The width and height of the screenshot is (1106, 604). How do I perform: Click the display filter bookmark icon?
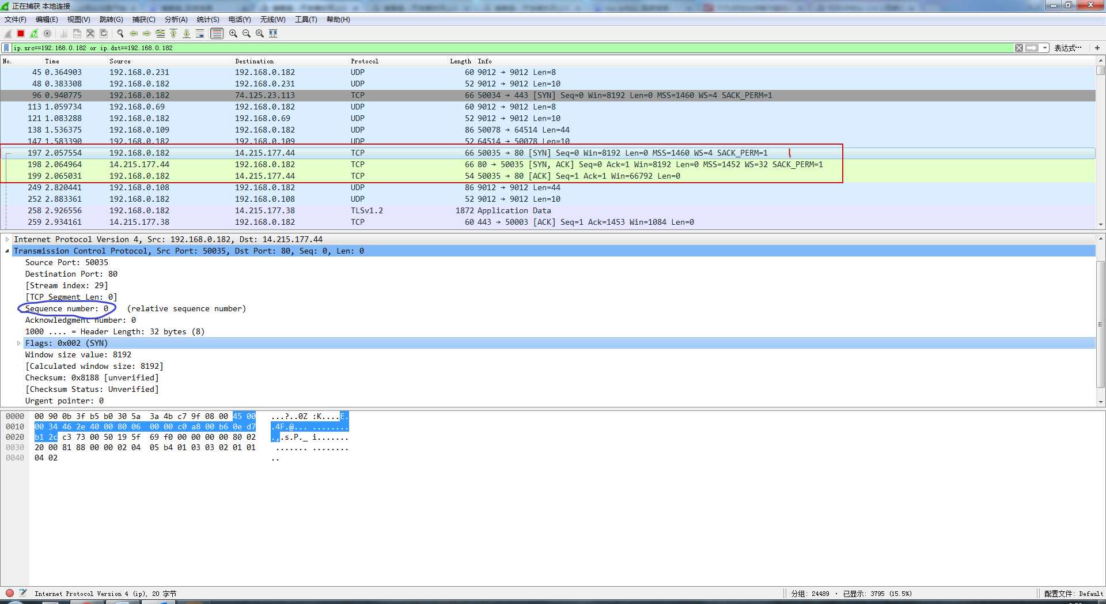pos(6,48)
